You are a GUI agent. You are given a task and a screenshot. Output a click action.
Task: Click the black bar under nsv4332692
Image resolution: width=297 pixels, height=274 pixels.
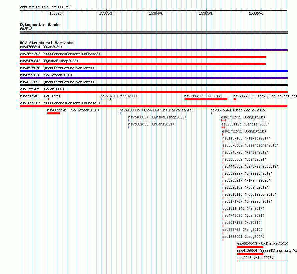(154, 85)
